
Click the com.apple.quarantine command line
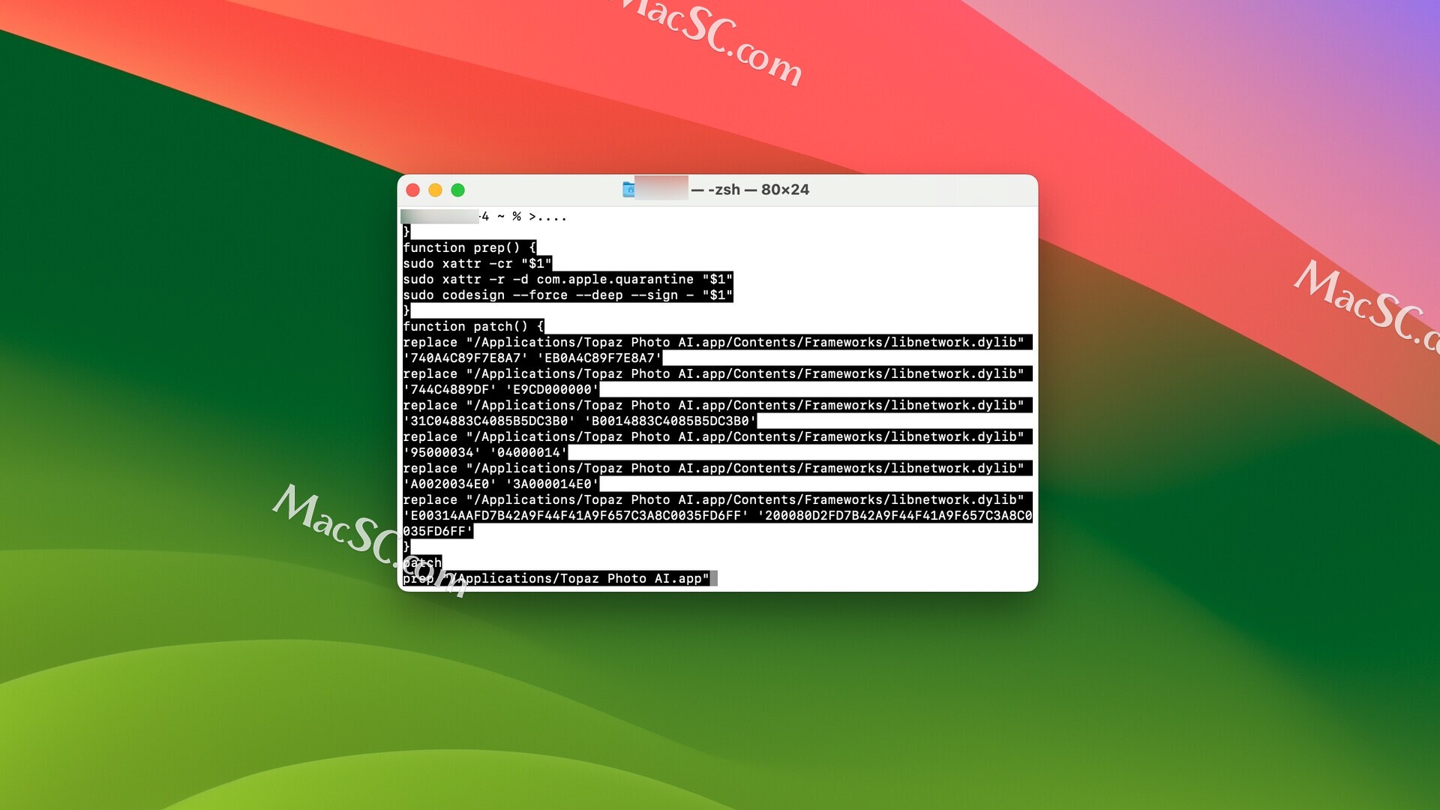coord(568,279)
